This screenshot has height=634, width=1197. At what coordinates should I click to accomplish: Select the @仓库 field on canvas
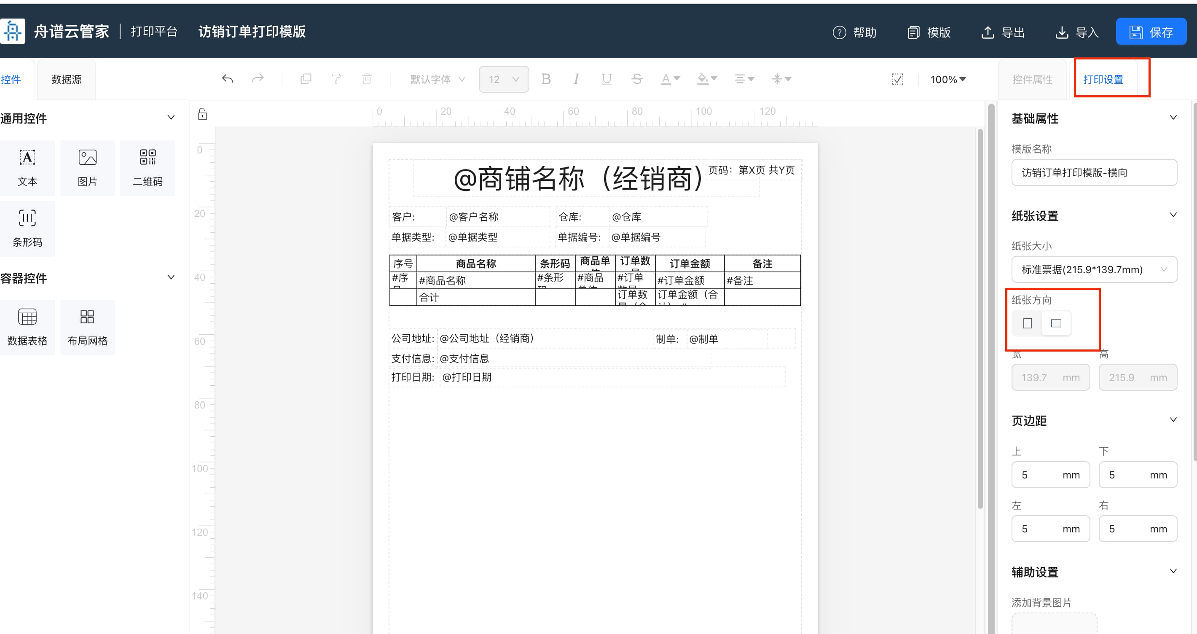click(658, 217)
